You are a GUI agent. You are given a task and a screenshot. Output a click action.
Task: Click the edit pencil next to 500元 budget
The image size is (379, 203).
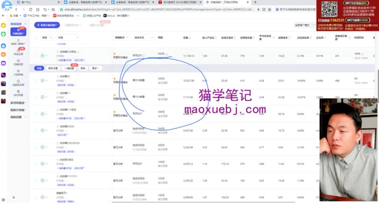[167, 53]
